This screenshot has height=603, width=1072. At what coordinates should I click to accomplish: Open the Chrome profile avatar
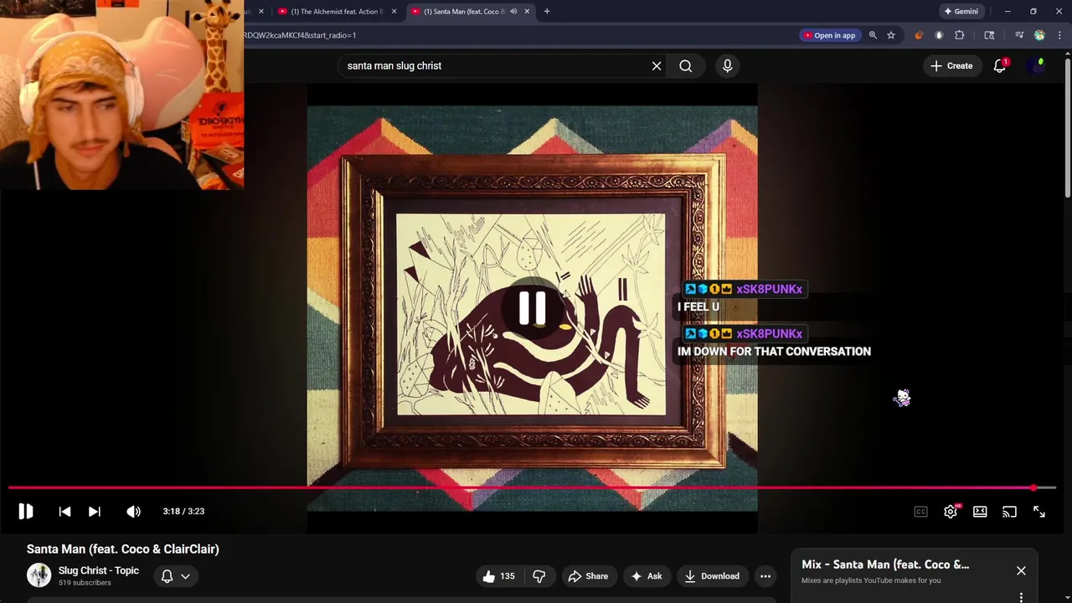click(x=1039, y=35)
